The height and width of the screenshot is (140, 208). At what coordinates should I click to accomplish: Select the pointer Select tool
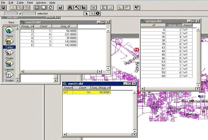(x=86, y=13)
